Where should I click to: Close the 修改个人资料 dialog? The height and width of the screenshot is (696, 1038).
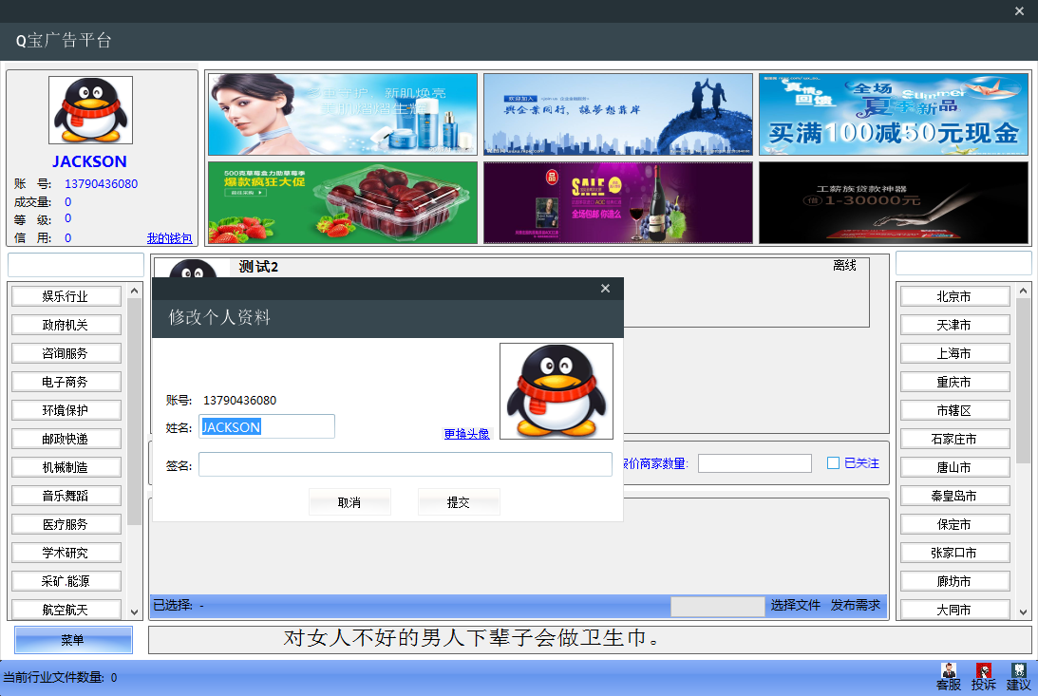605,289
